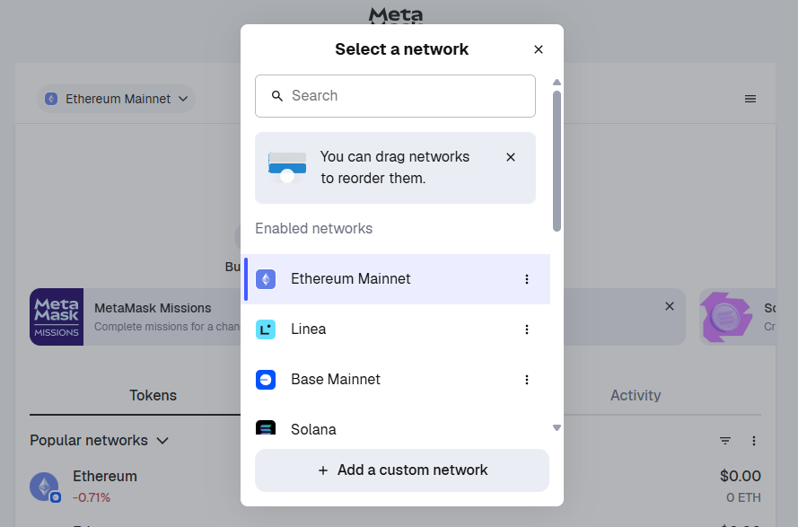Click the -0.71% price change
798x527 pixels.
[x=92, y=497]
